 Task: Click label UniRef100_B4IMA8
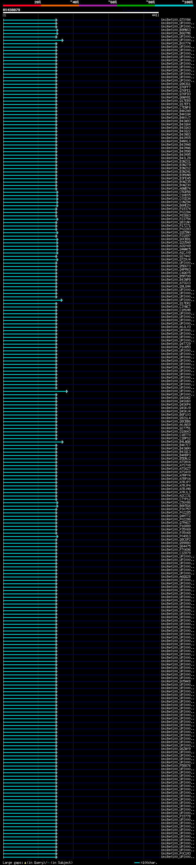(x=176, y=145)
